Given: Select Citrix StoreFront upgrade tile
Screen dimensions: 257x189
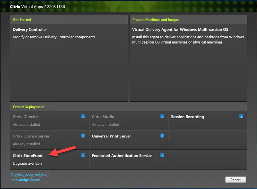Looking at the screenshot, I should (x=50, y=160).
